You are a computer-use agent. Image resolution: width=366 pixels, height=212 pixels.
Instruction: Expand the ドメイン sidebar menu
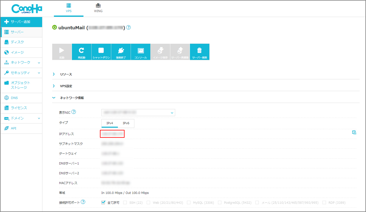(x=22, y=118)
